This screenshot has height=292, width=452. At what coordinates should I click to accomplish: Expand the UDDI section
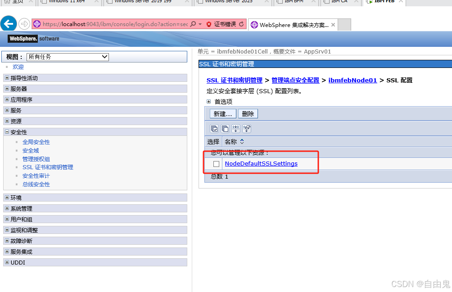pos(7,262)
